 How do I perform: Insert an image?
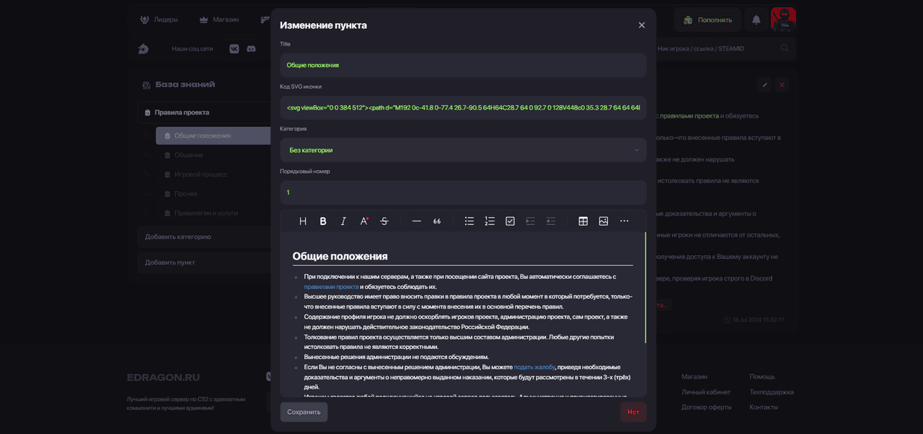pos(604,221)
